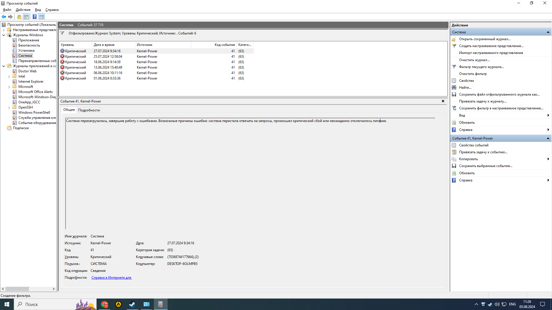Expand the OpenSSH folder node
The image size is (552, 310).
click(9, 108)
